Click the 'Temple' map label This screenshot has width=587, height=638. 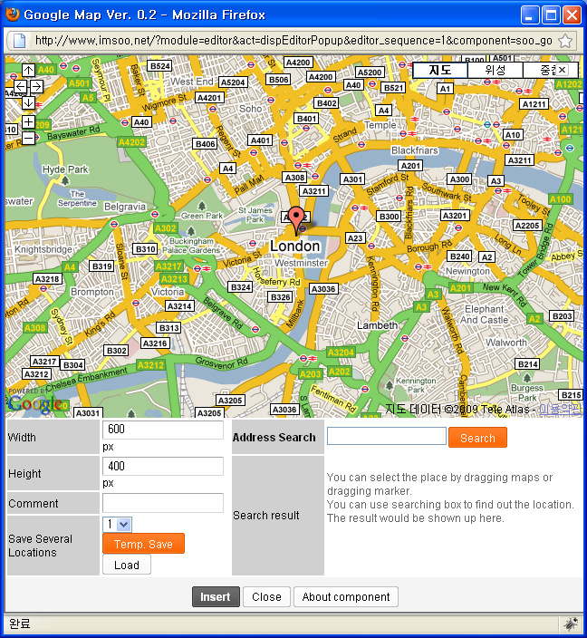[x=380, y=125]
